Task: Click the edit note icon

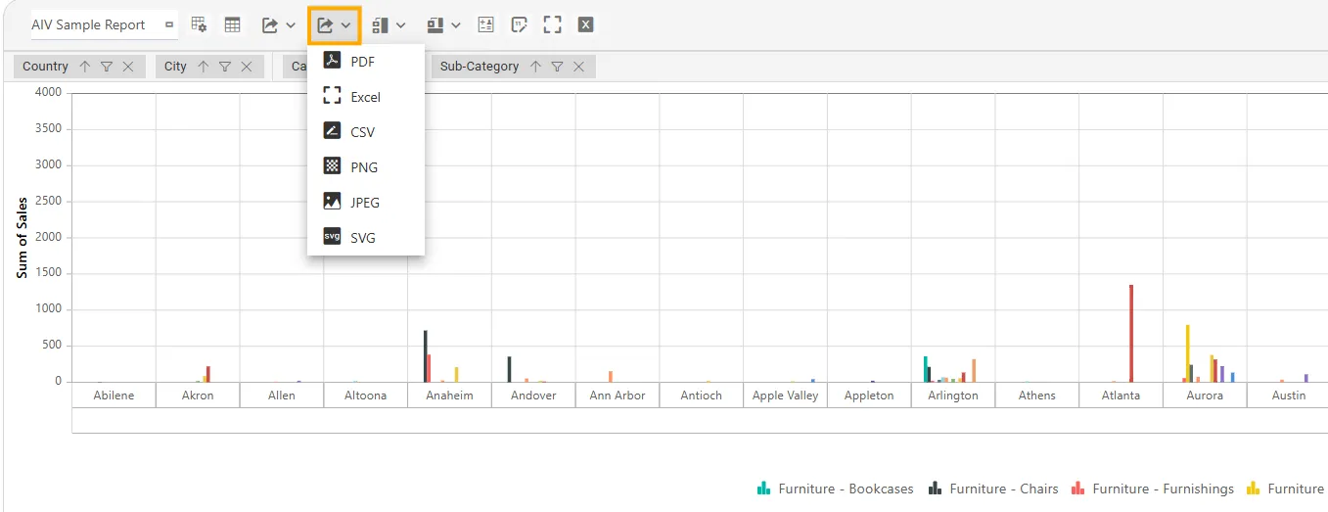Action: point(520,24)
